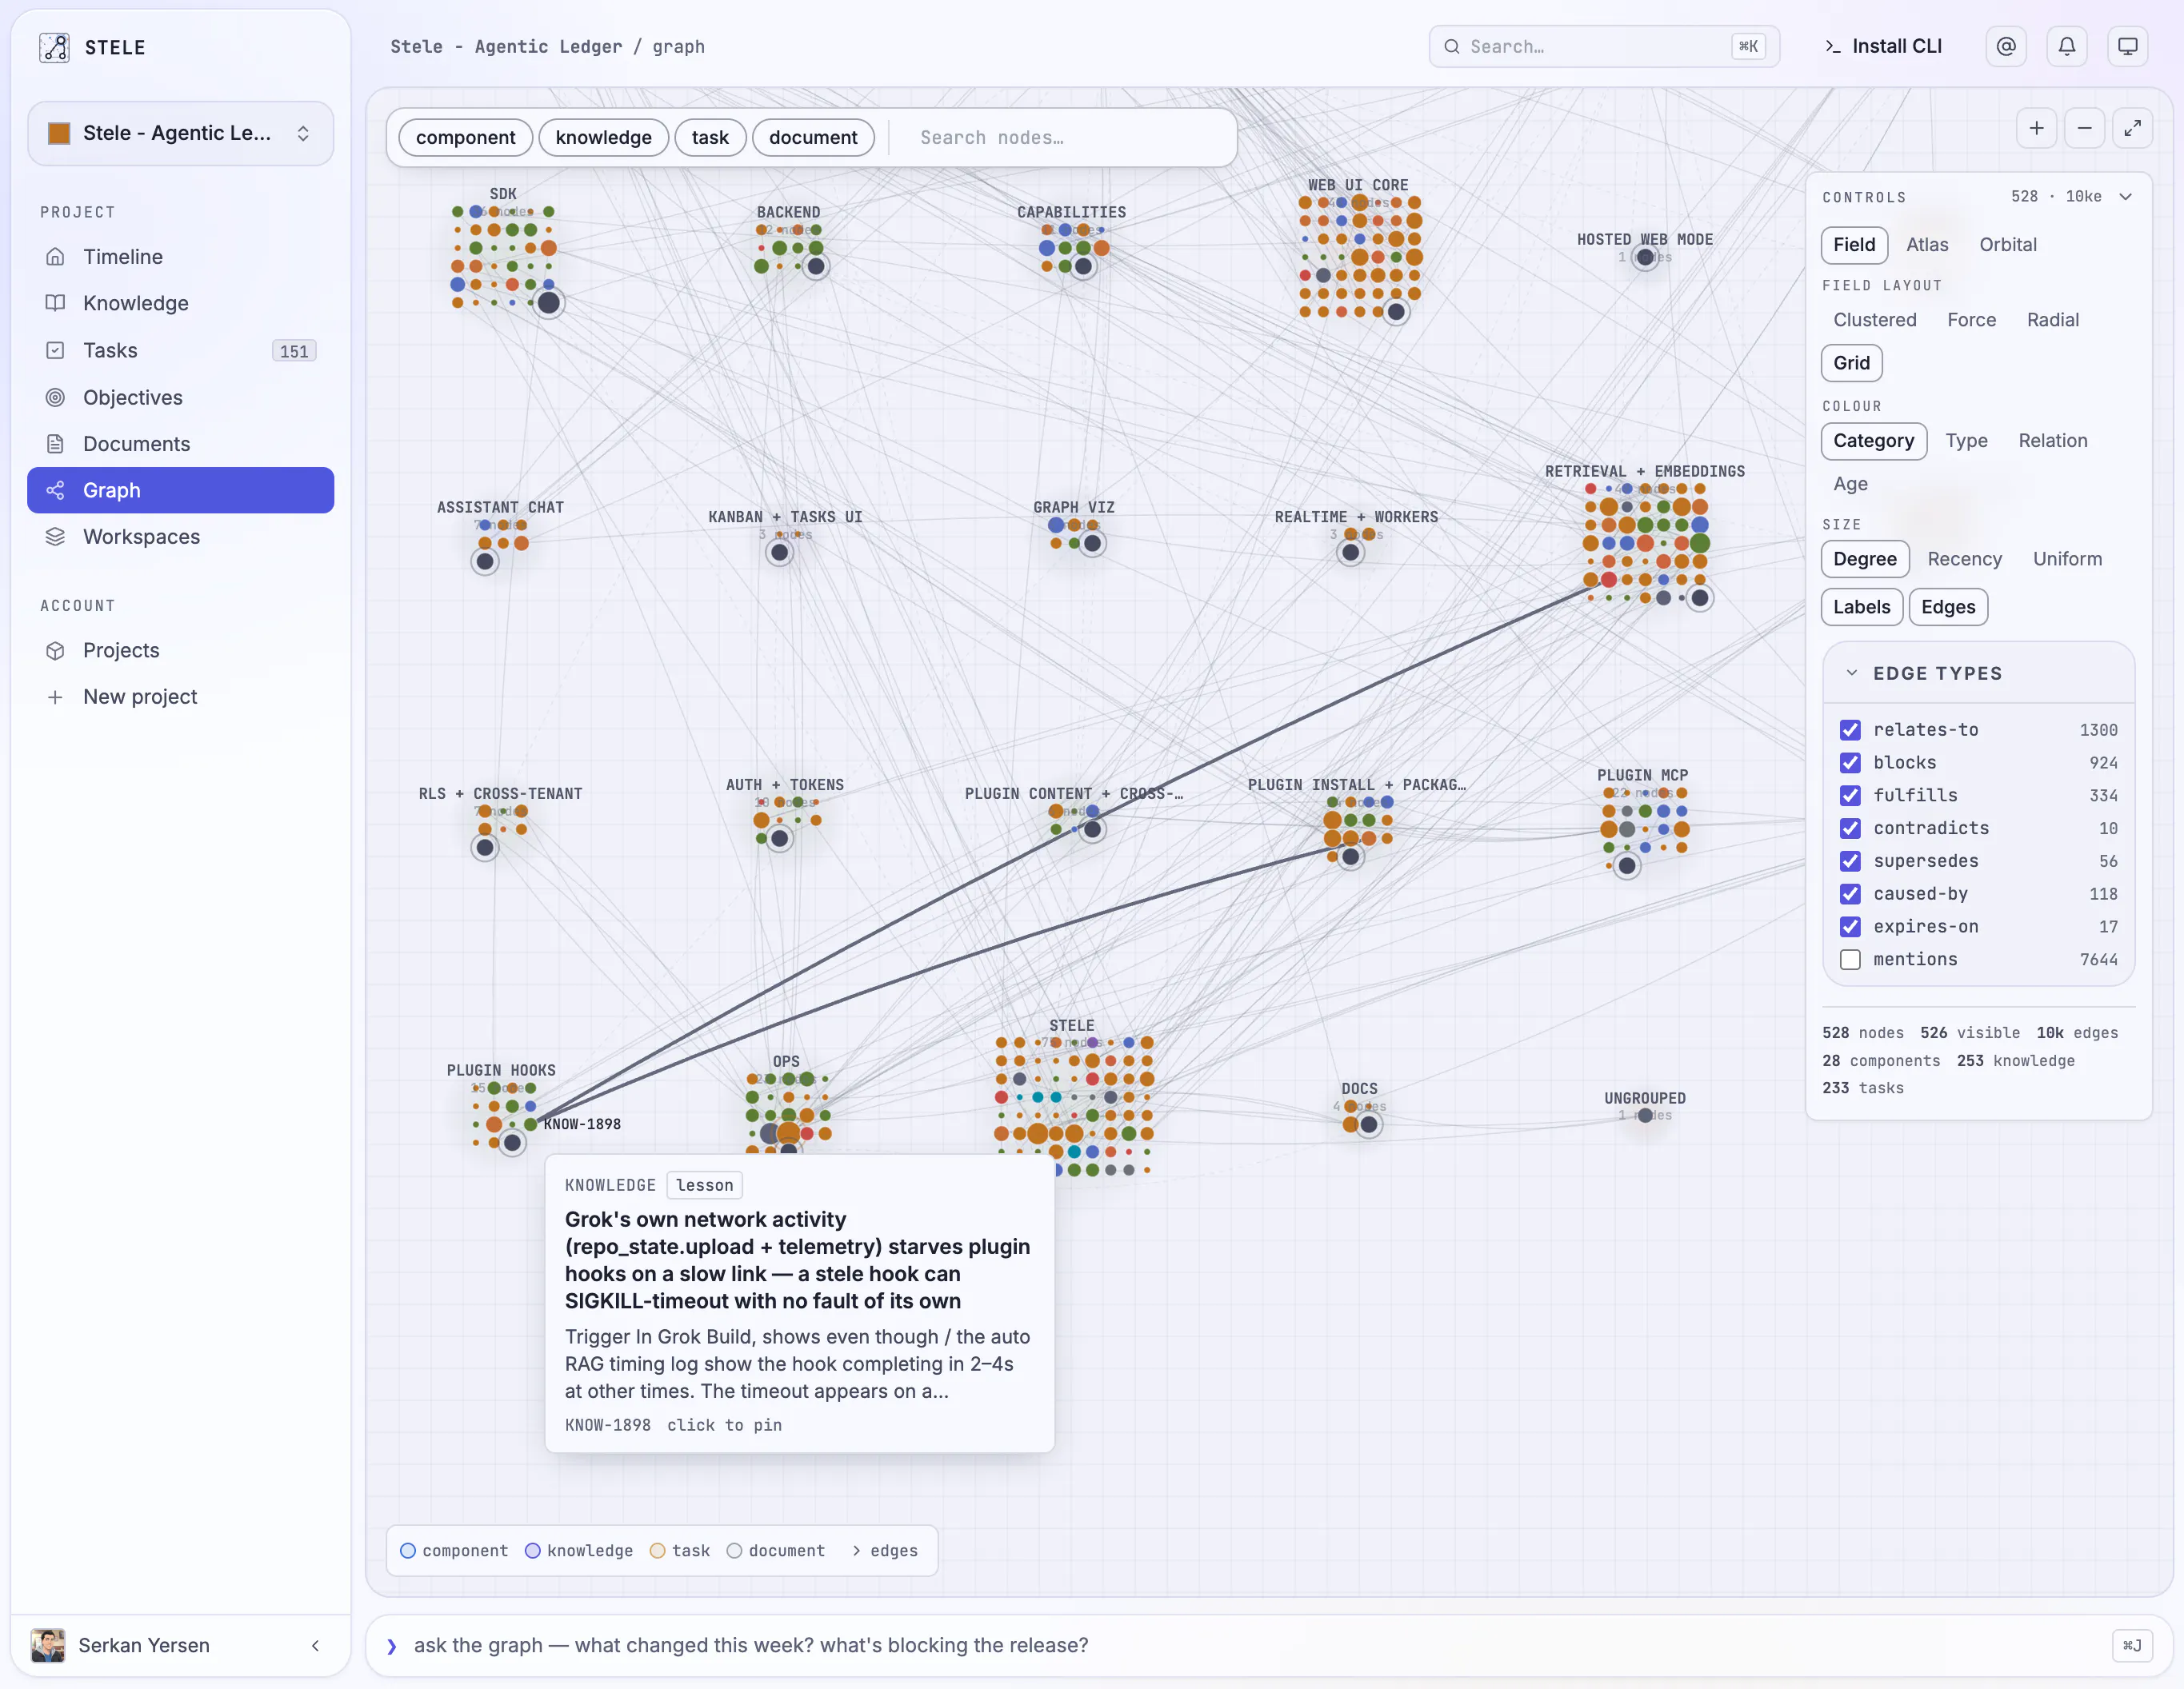
Task: Select the Graph sidebar item
Action: click(180, 489)
